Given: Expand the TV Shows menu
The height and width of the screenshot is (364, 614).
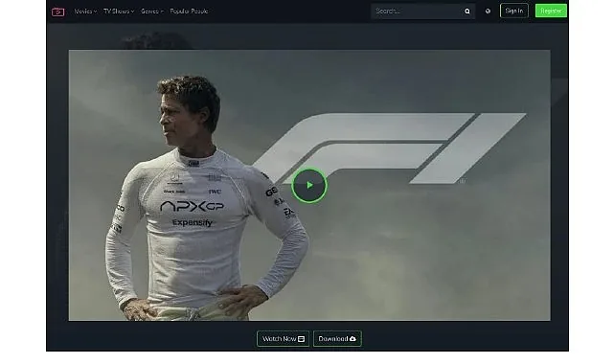Looking at the screenshot, I should (x=119, y=11).
